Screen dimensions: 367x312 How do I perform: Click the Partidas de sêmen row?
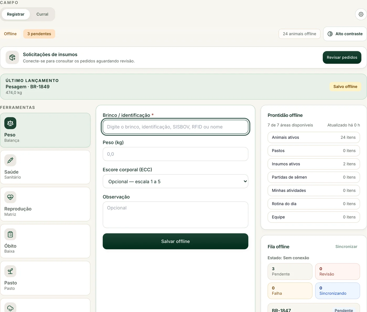314,177
